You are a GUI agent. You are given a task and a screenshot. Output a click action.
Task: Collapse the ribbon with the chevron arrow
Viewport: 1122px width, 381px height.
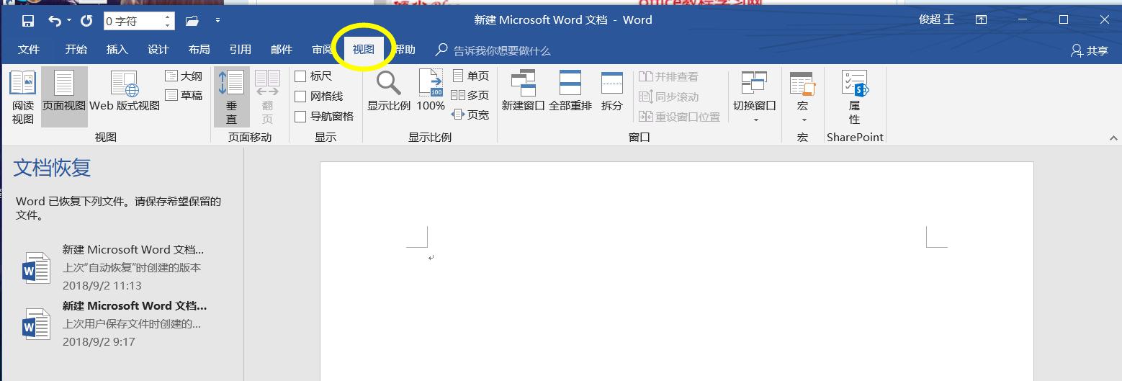(x=1113, y=137)
